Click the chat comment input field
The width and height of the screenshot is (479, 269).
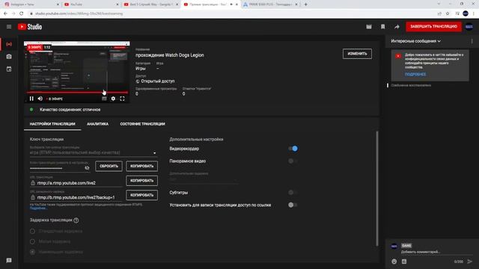[436, 252]
